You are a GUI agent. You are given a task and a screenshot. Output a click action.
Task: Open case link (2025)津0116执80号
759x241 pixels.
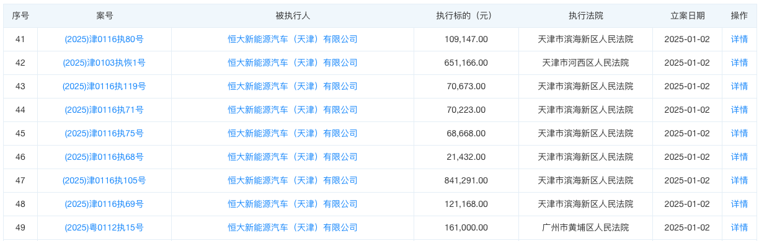coord(104,39)
